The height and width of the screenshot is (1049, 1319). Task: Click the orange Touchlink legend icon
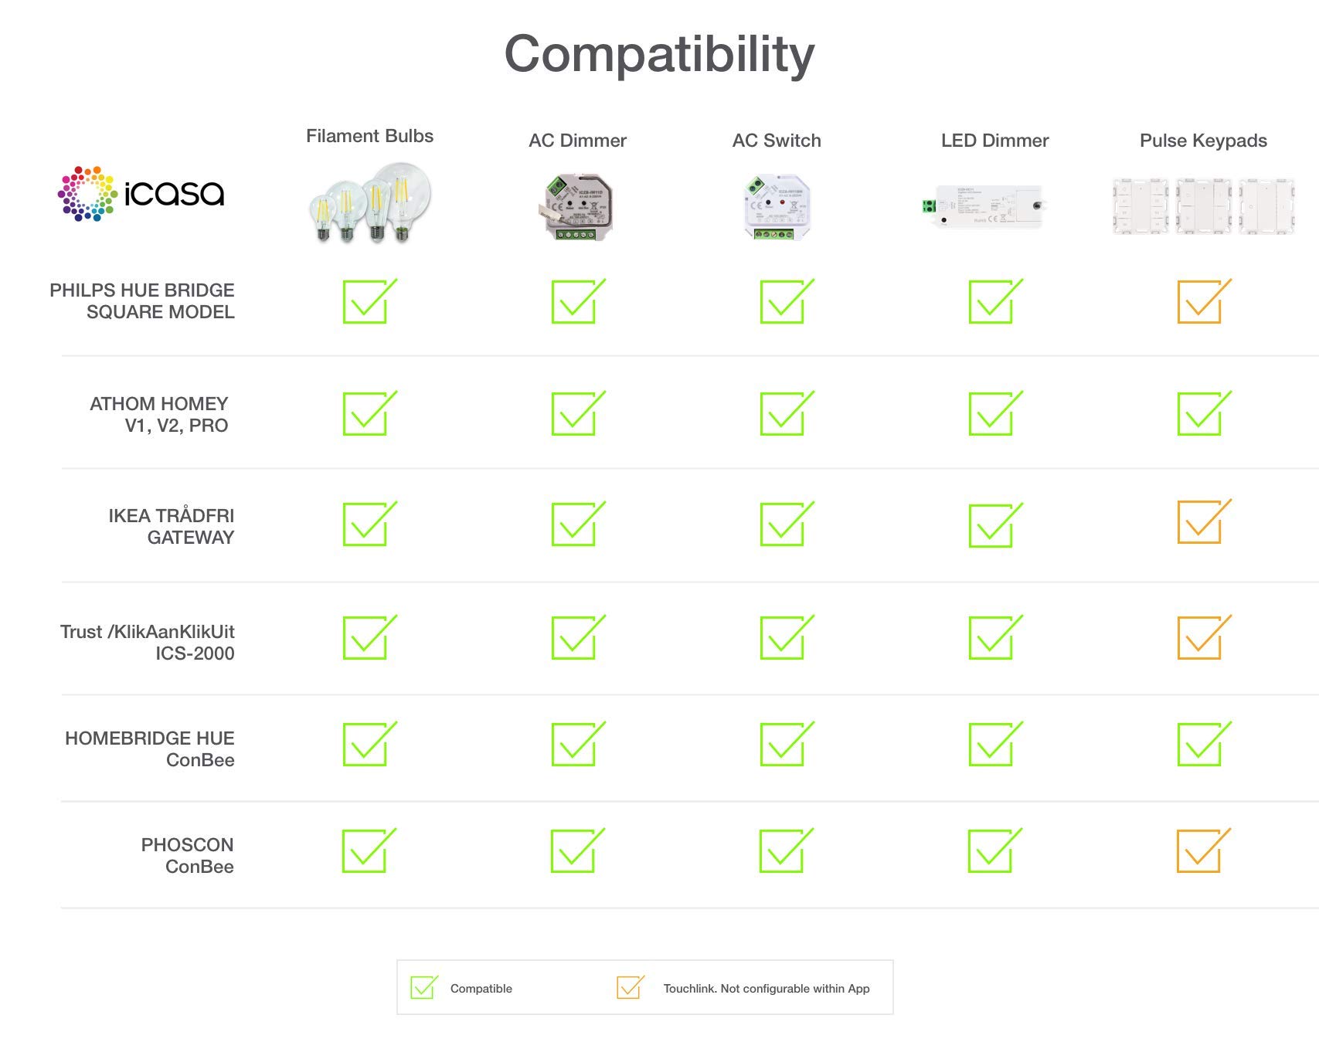coord(630,987)
